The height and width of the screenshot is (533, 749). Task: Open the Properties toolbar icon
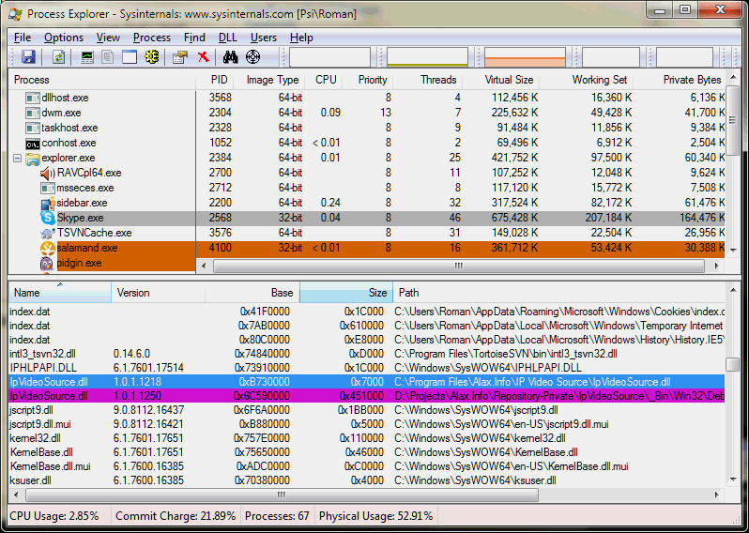180,57
